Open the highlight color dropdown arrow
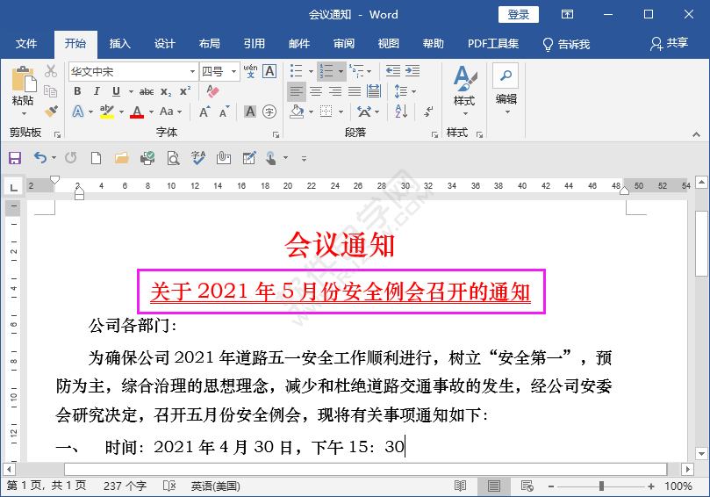This screenshot has height=497, width=710. click(x=121, y=112)
